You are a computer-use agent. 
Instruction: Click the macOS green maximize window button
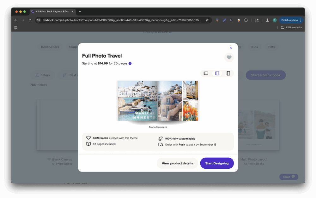tap(25, 12)
